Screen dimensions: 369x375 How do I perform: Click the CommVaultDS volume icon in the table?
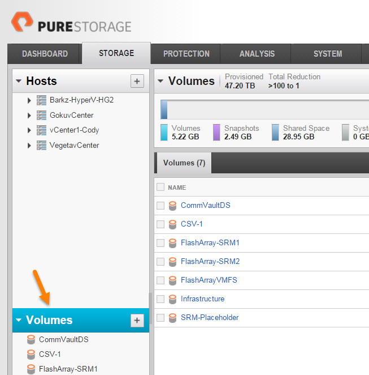(x=173, y=206)
